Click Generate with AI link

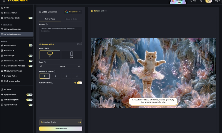[47, 44]
